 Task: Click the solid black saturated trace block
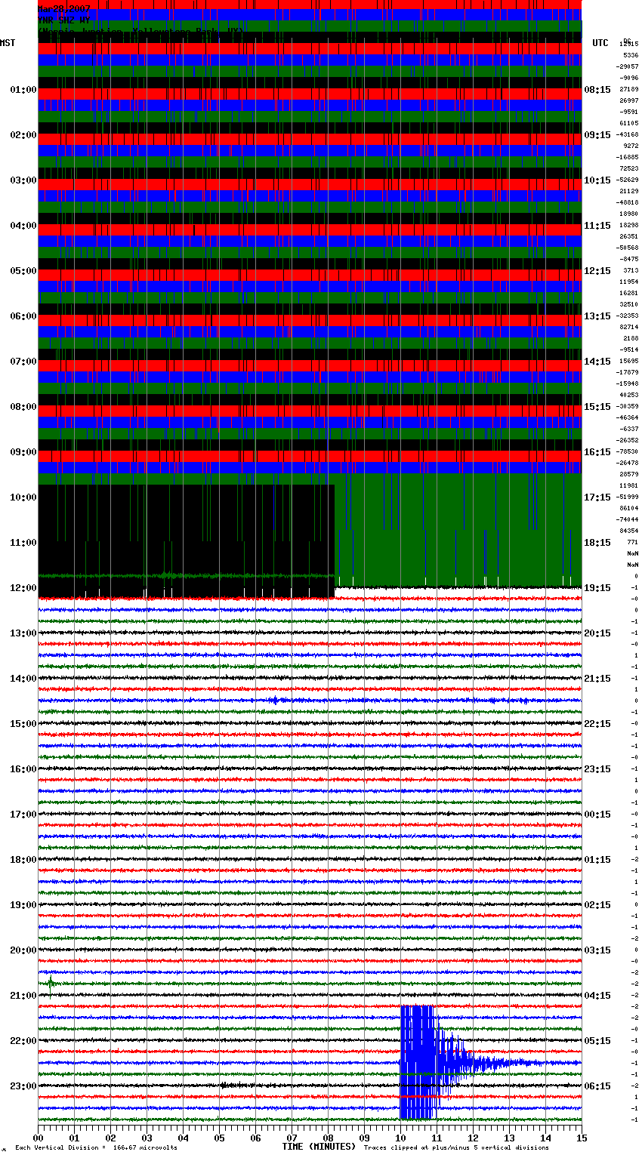(186, 541)
